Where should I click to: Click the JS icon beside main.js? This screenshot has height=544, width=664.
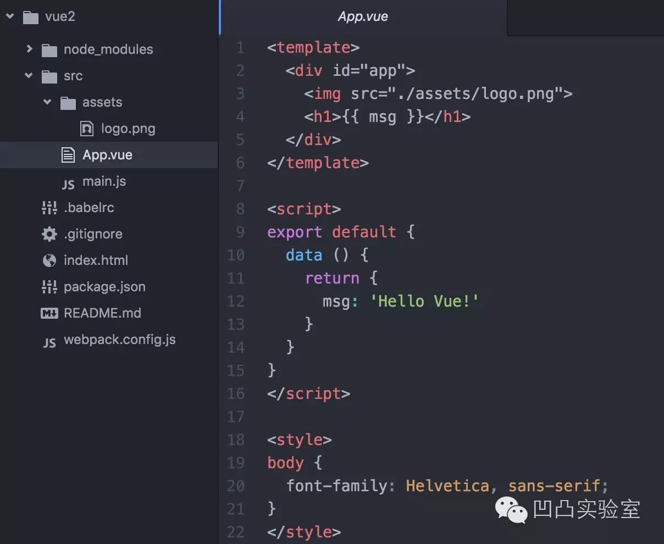point(68,184)
